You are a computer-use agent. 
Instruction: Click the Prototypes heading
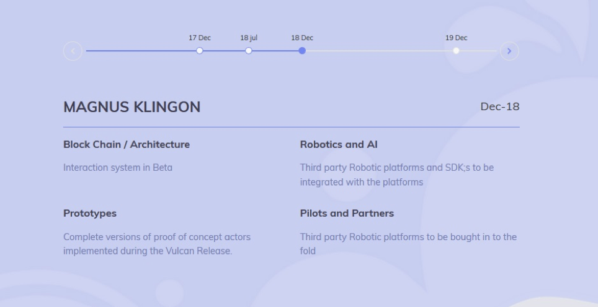point(90,214)
